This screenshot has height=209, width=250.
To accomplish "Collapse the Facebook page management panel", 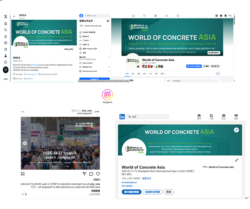I will [x=108, y=21].
